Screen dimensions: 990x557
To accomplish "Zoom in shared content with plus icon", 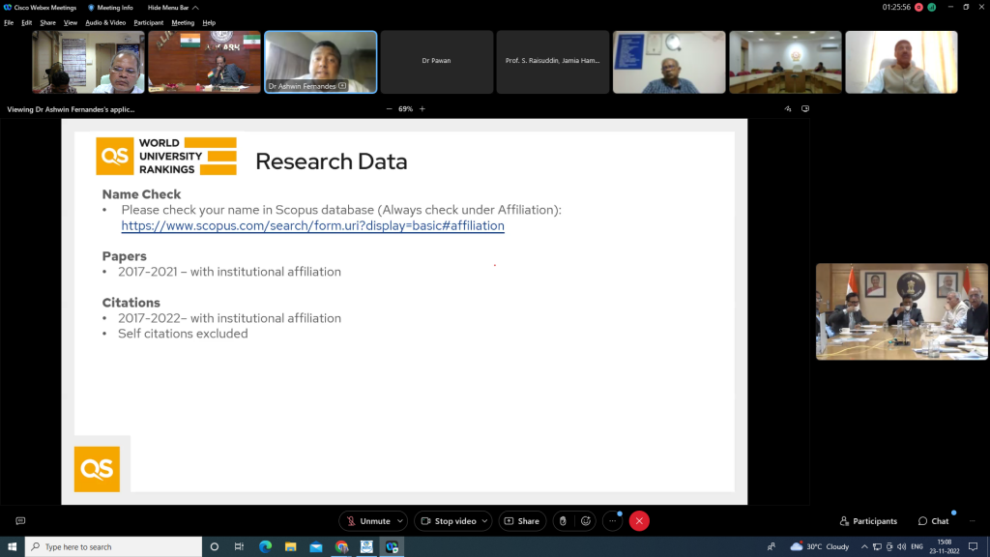I will (422, 108).
